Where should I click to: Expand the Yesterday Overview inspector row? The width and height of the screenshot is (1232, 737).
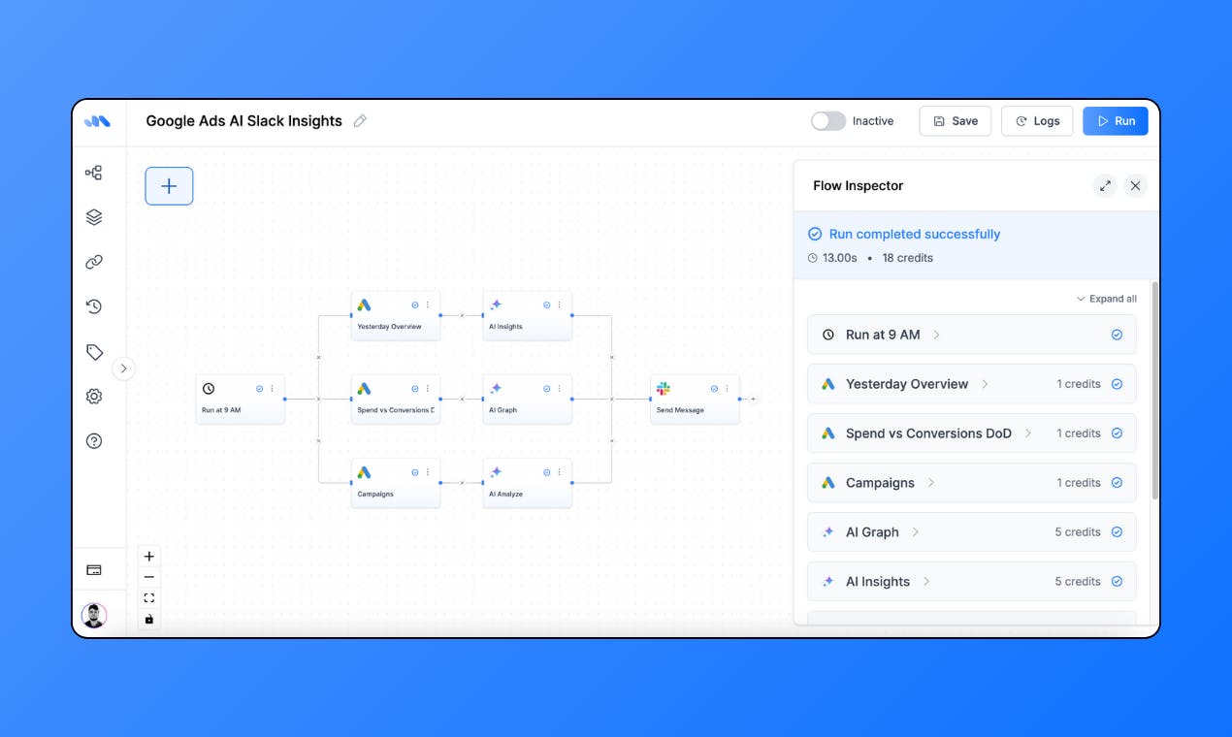[x=971, y=384]
